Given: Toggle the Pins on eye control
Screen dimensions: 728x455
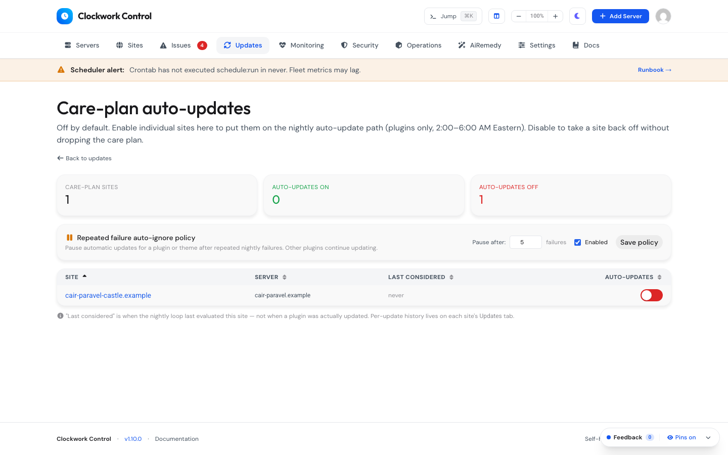Looking at the screenshot, I should (681, 437).
